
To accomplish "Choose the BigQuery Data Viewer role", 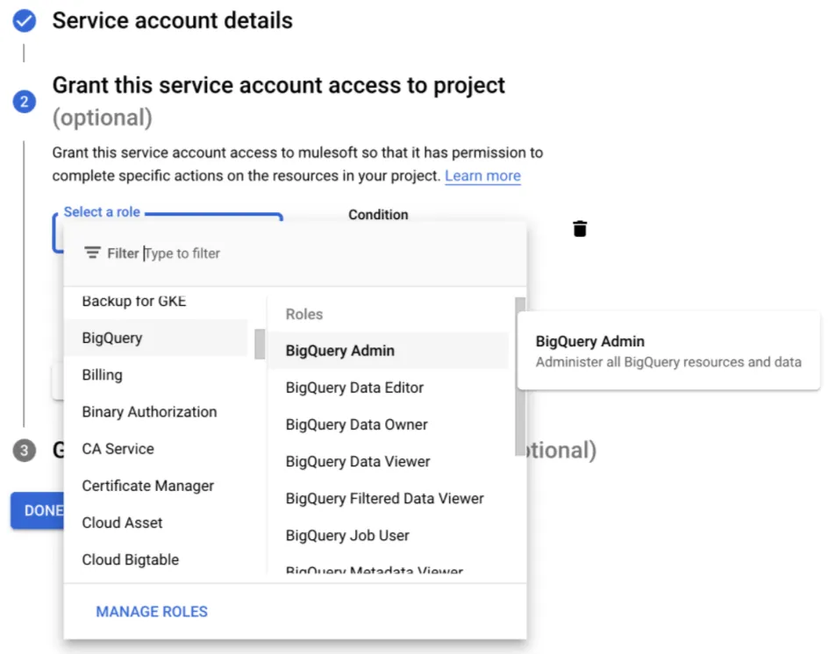I will click(x=388, y=461).
